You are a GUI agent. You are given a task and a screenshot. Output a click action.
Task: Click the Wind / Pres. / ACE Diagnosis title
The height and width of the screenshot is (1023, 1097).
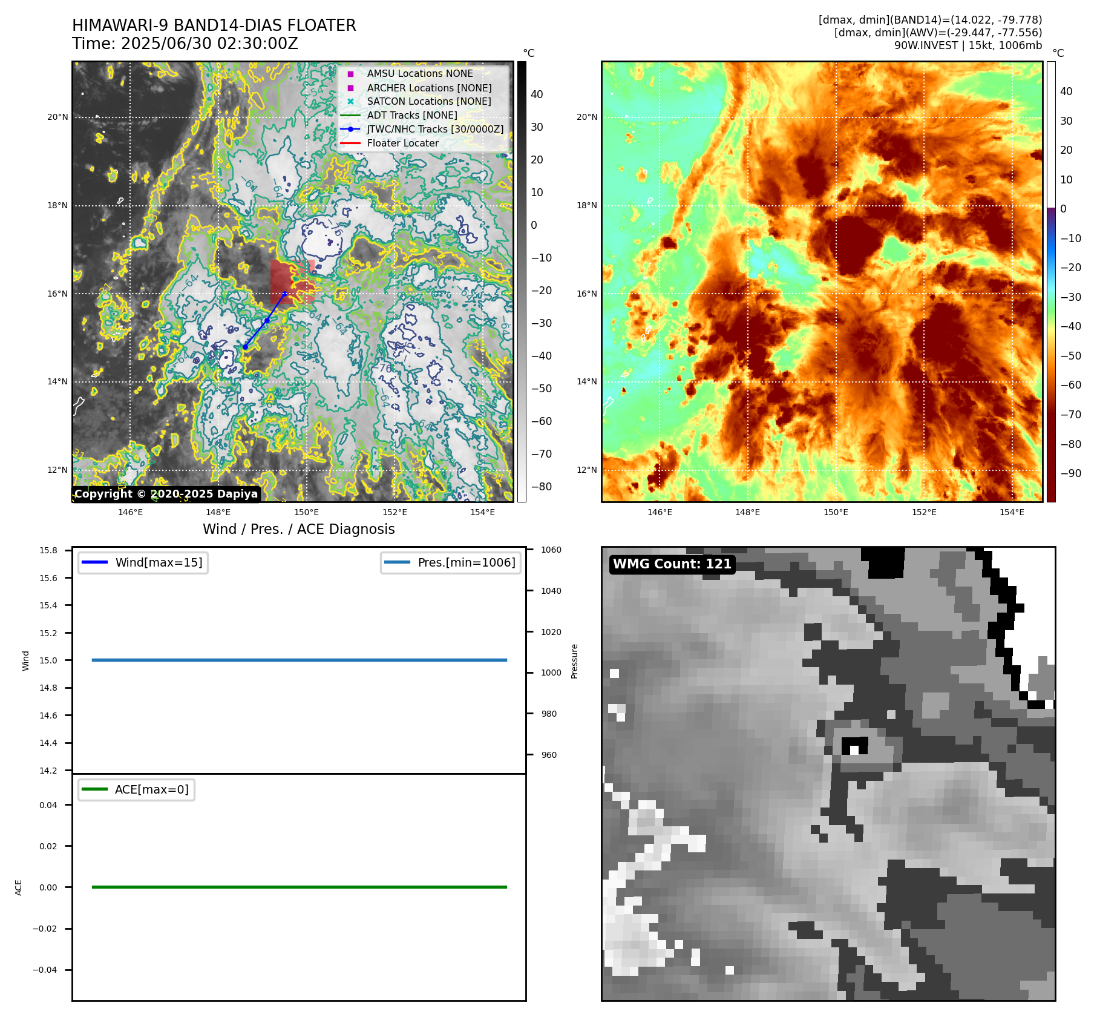point(299,529)
